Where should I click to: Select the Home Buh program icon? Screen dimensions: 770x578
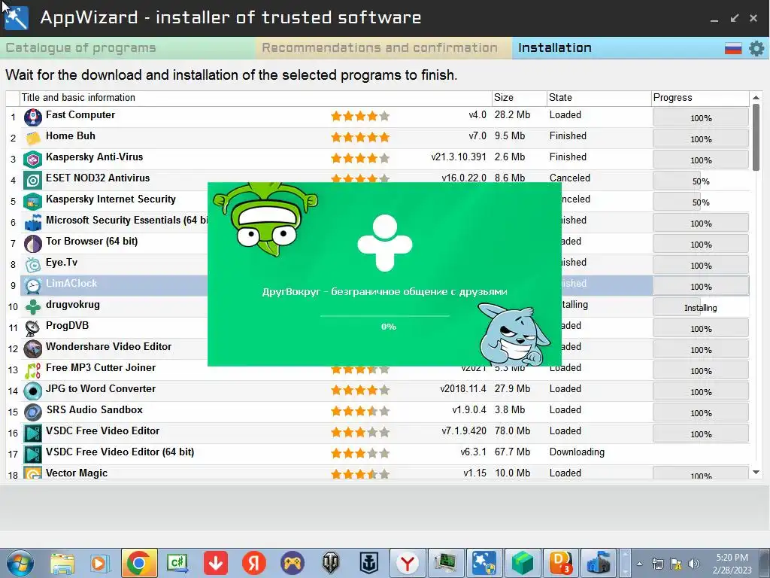coord(33,138)
